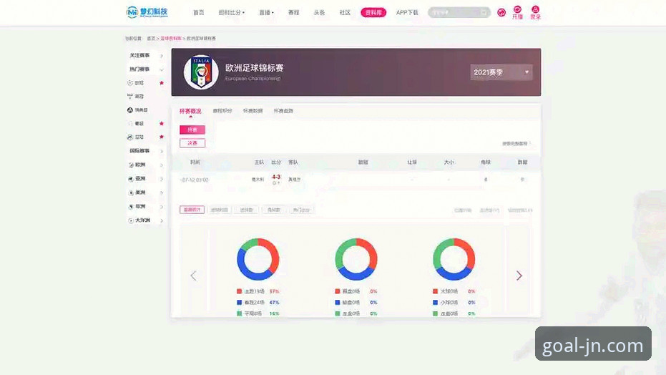
Task: Click the 开播 header icon
Action: (x=517, y=13)
